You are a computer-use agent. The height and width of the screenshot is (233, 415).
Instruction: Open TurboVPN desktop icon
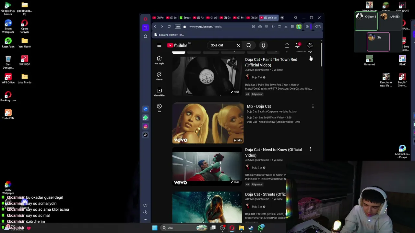[8, 114]
